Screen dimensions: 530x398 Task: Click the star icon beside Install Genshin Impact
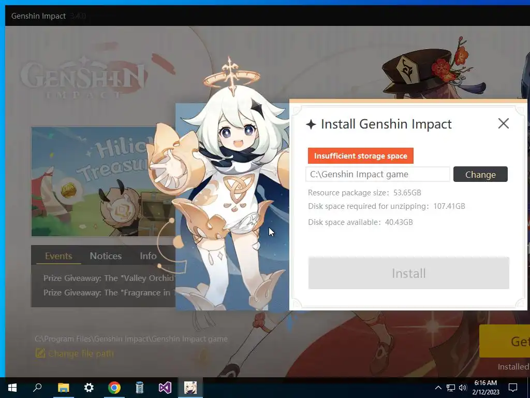coord(311,124)
